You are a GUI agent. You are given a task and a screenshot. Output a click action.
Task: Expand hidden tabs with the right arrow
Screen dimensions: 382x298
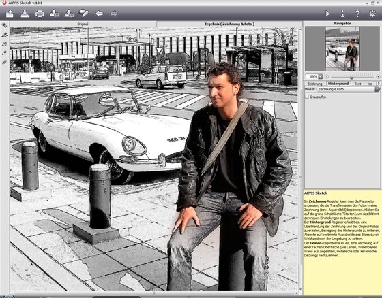(379, 84)
